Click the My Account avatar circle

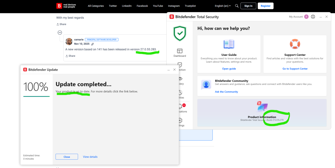(x=306, y=17)
